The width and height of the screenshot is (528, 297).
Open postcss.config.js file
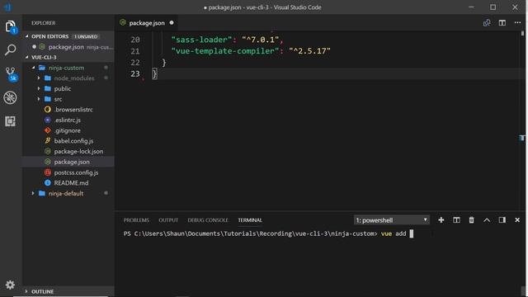tap(76, 172)
